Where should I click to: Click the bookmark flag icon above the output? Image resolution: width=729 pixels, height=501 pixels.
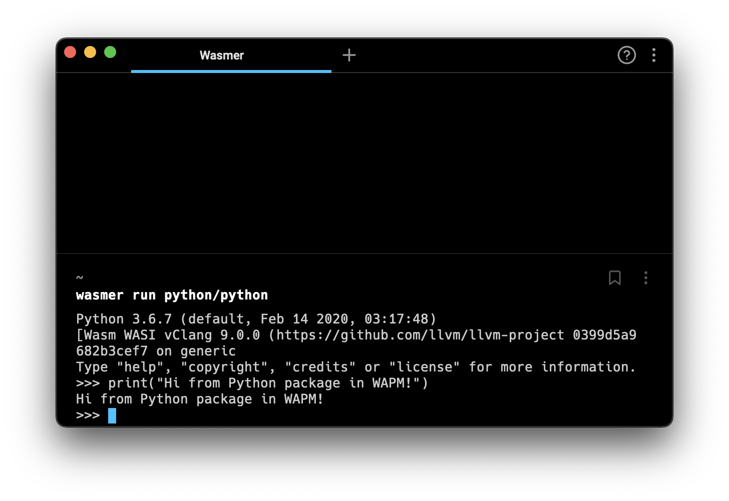[x=615, y=278]
